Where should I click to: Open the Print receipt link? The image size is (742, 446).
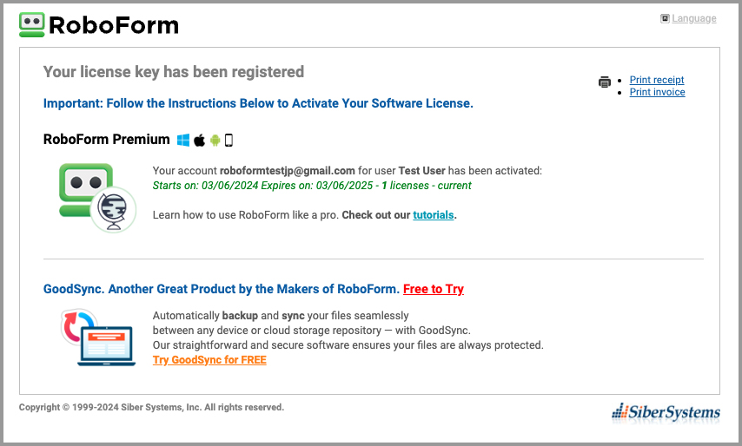click(x=657, y=80)
